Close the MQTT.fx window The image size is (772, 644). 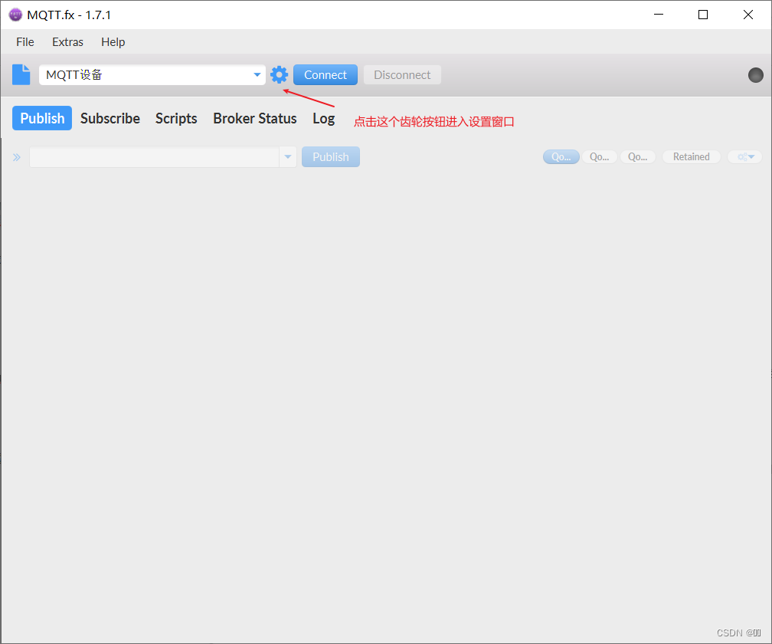747,15
